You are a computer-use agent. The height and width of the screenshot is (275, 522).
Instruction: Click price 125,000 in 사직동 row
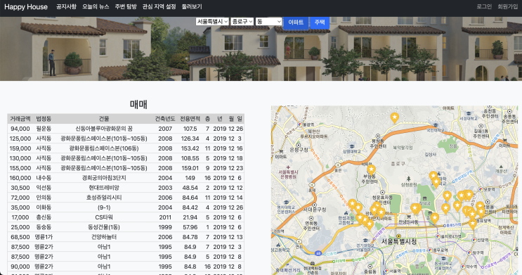click(x=20, y=139)
